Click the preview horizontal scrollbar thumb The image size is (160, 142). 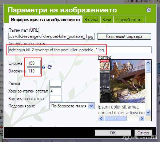[x=115, y=118]
